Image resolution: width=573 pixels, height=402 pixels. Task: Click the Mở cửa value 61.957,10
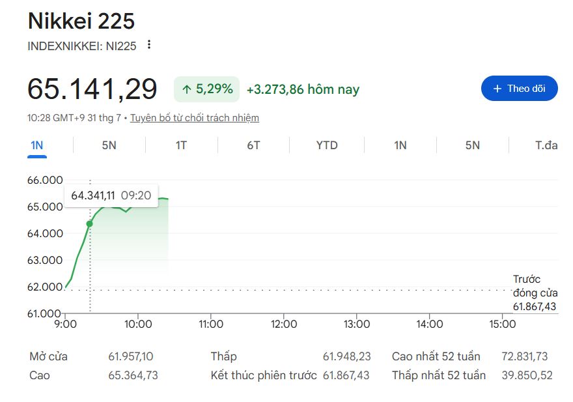(130, 356)
